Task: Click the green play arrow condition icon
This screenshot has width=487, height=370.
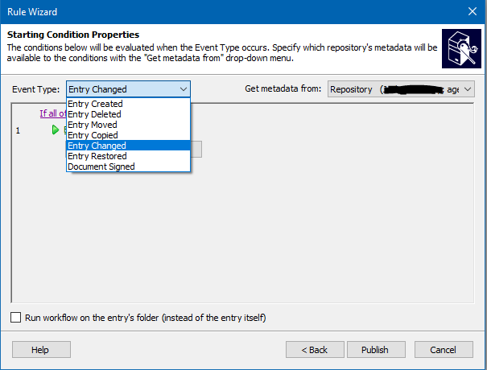Action: 56,129
